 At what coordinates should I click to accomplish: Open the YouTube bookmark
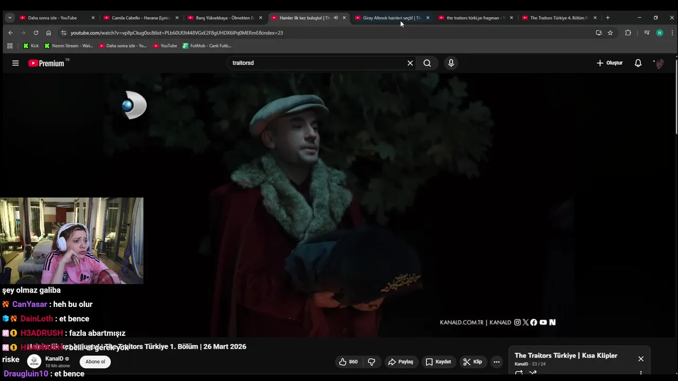click(x=165, y=46)
